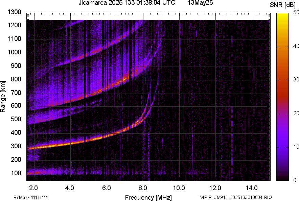
Task: Click the 'RxMask 11111111' footer text
Action: coord(31,197)
